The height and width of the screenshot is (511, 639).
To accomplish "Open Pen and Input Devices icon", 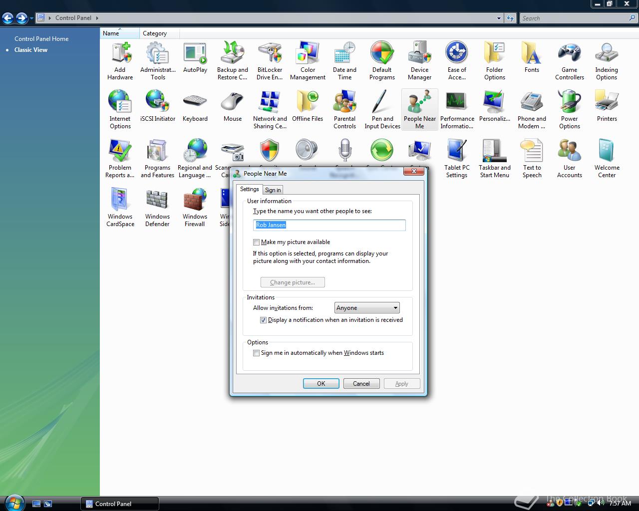I will coord(382,110).
